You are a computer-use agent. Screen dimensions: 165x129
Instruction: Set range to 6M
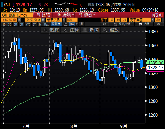point(21,24)
